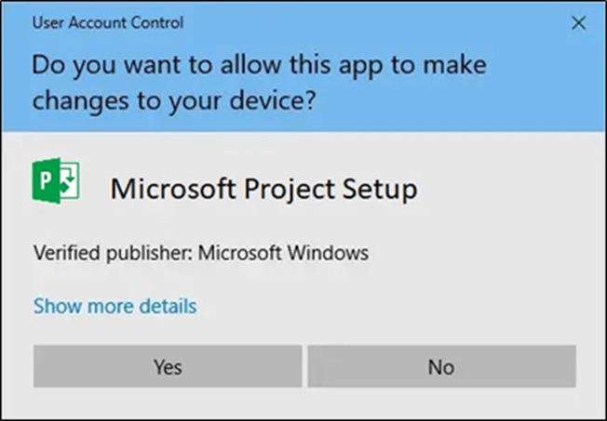The image size is (607, 421).
Task: Click the word "Control" in the title
Action: (158, 22)
